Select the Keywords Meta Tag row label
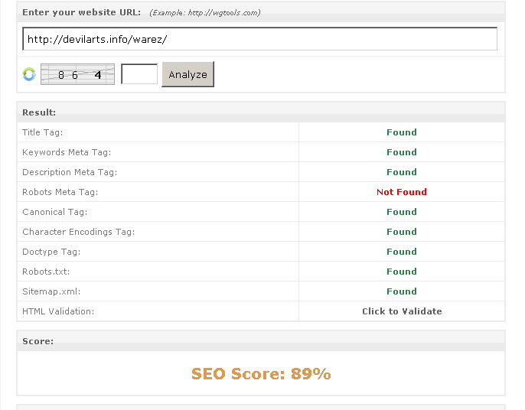Viewport: 525px width, 410px height. (67, 152)
